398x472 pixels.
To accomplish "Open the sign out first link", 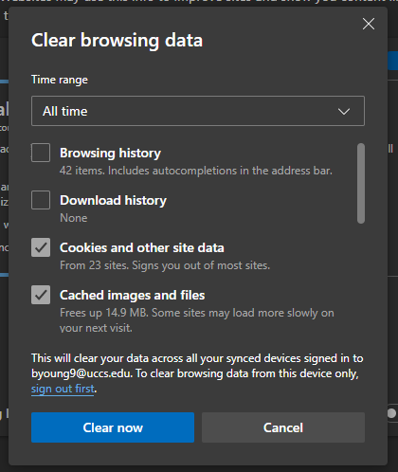I will 63,389.
